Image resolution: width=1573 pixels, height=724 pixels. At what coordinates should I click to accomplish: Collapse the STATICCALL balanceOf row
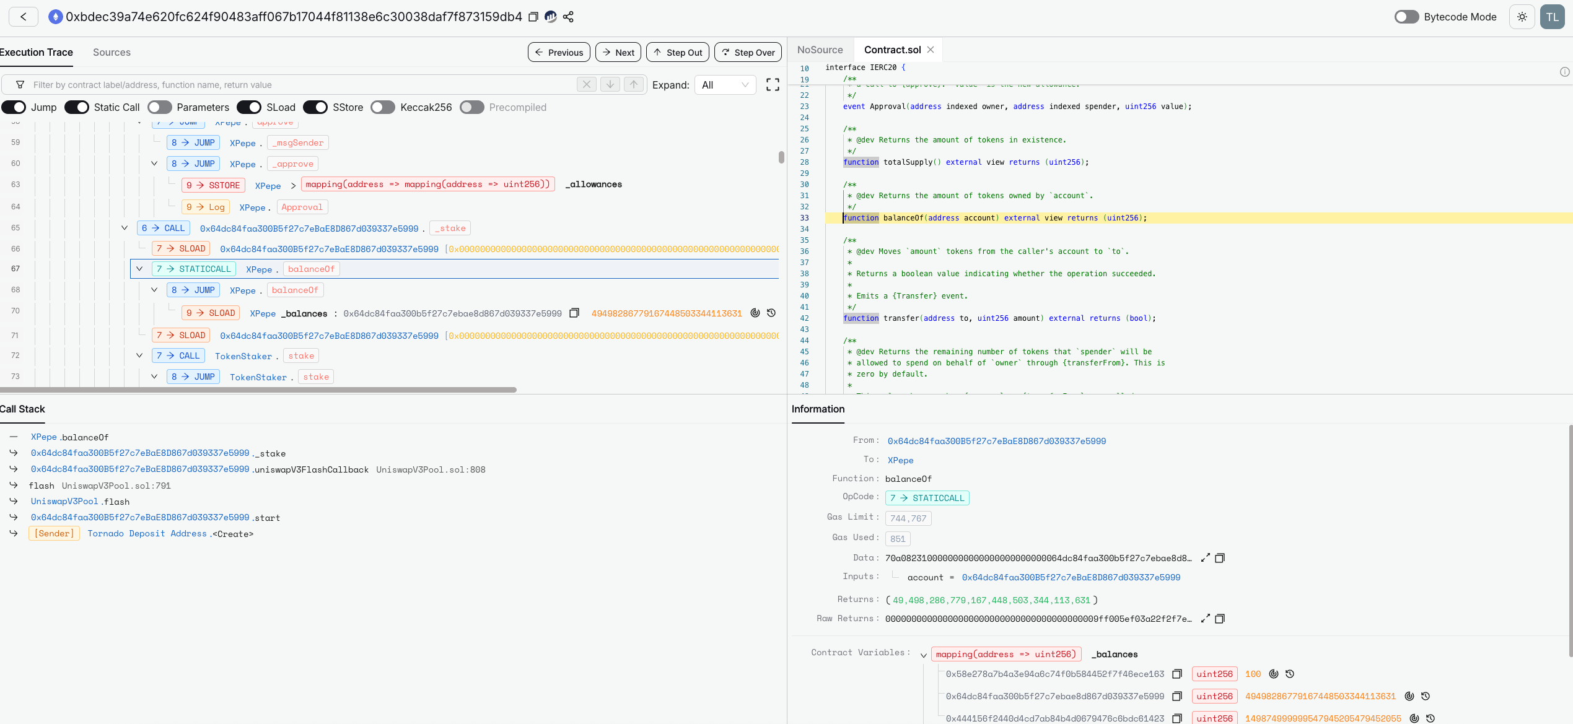tap(139, 269)
